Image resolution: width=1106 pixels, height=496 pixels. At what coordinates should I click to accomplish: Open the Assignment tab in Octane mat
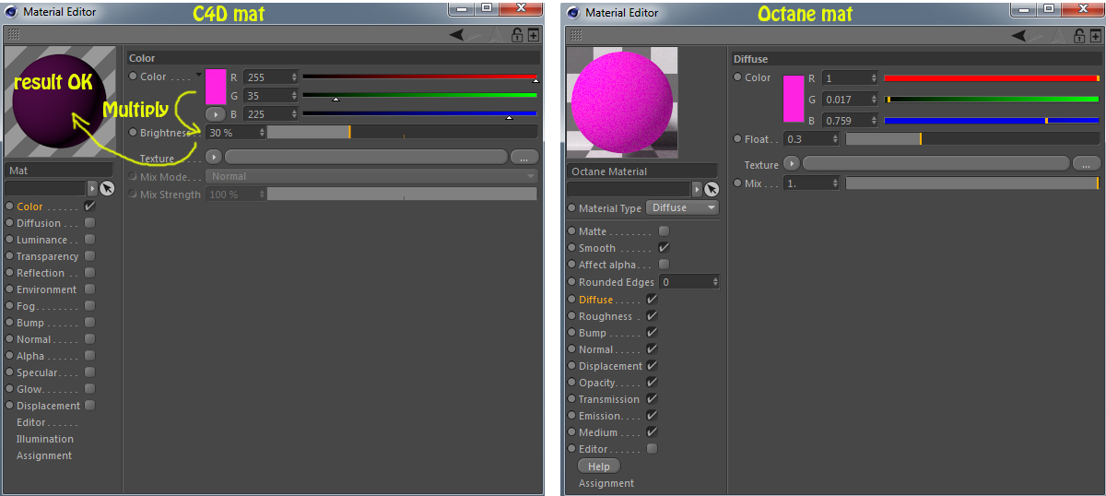[606, 482]
